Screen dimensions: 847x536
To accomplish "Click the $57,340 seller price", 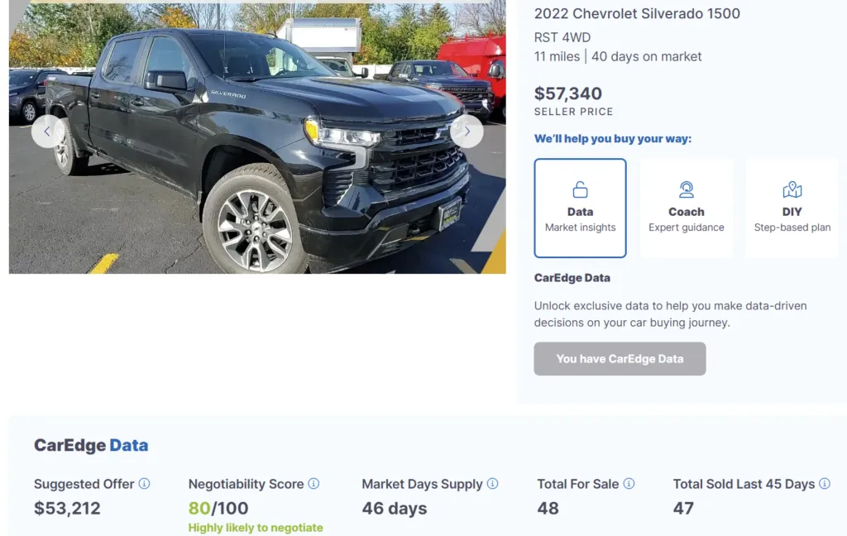I will click(567, 93).
